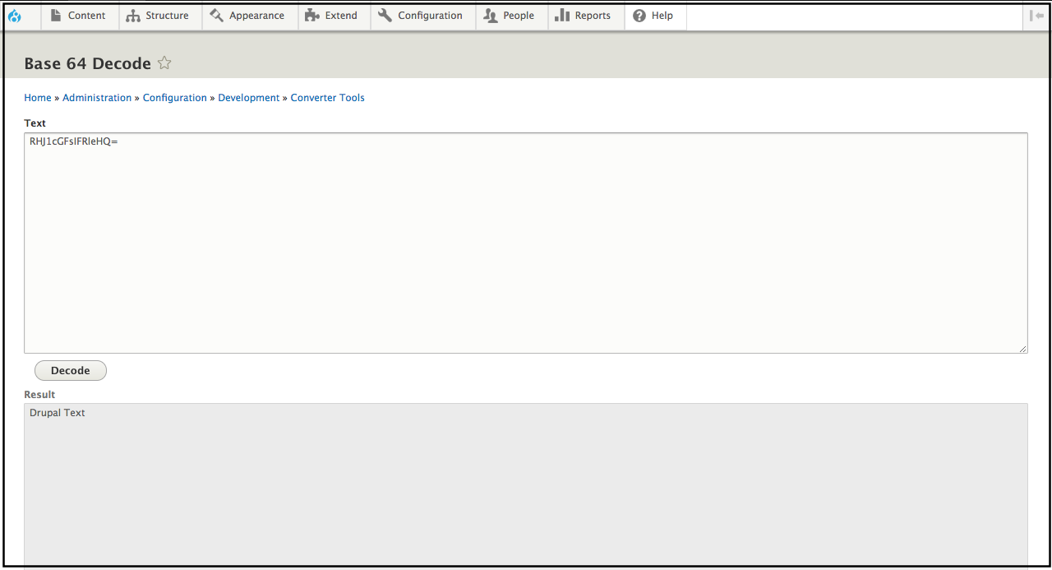This screenshot has width=1052, height=570.
Task: Open the Configuration menu
Action: point(422,16)
